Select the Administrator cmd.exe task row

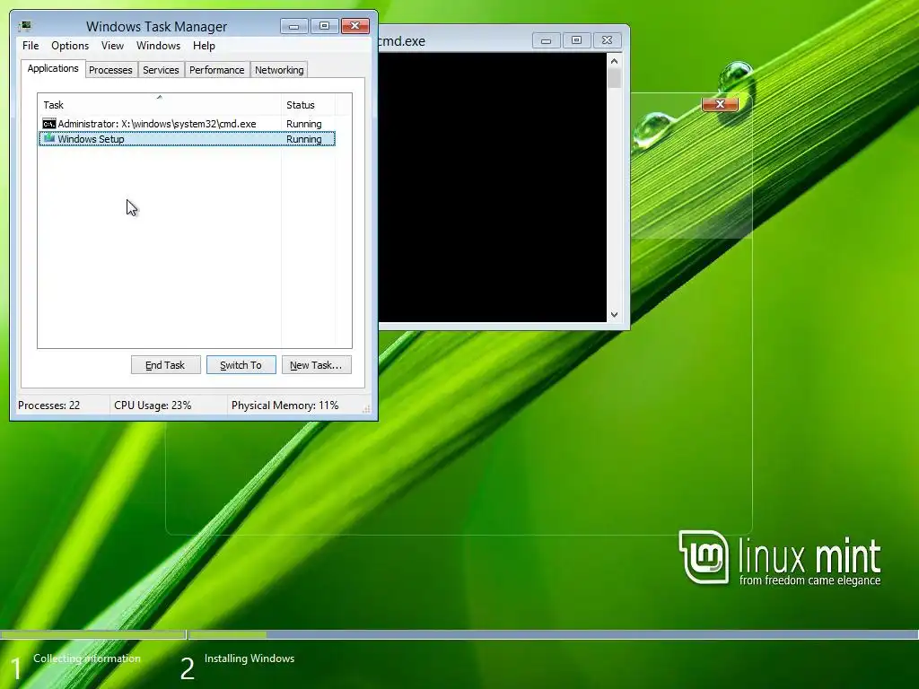tap(187, 124)
